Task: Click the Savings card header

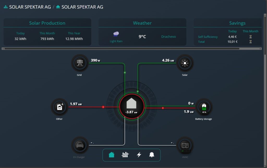Action: pyautogui.click(x=237, y=23)
